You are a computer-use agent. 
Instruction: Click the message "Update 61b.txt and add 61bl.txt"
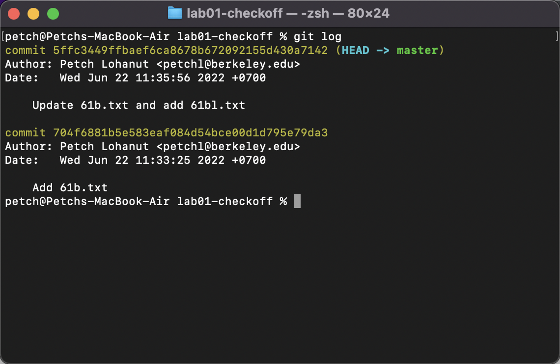139,105
